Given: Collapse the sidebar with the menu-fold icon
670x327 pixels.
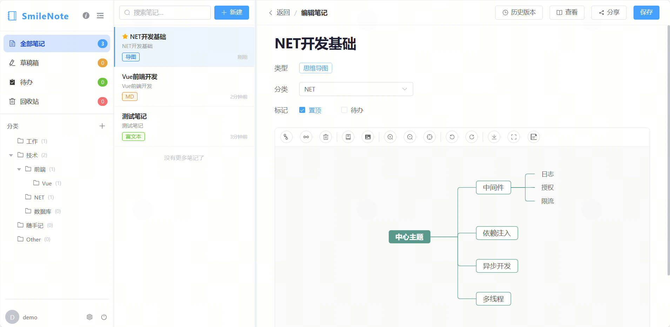Looking at the screenshot, I should (x=100, y=15).
